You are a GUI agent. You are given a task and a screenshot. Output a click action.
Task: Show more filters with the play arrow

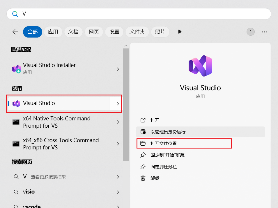pyautogui.click(x=180, y=32)
